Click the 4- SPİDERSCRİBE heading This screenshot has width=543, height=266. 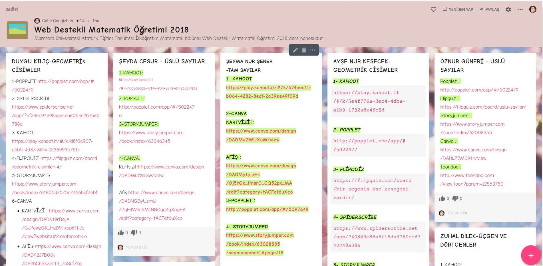click(x=355, y=217)
